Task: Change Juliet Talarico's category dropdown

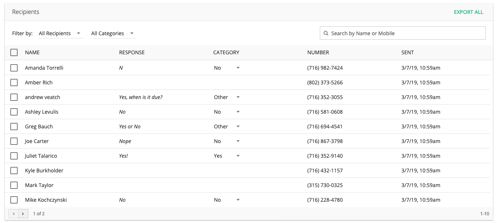Action: 227,156
